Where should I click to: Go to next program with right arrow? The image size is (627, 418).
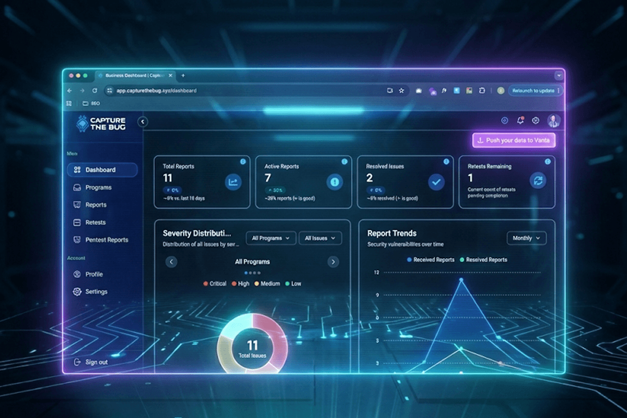(333, 262)
